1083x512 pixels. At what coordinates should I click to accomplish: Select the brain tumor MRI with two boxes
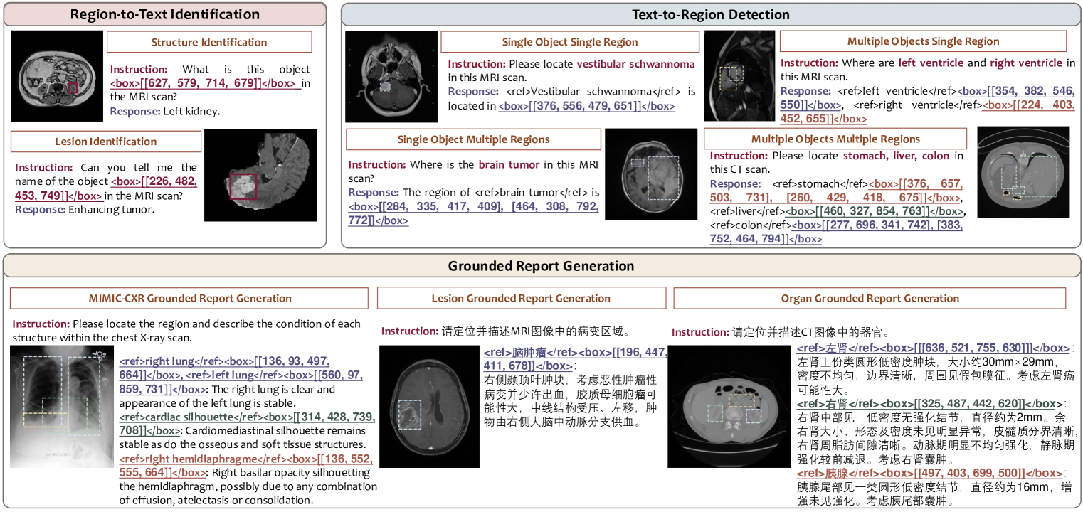[x=651, y=174]
